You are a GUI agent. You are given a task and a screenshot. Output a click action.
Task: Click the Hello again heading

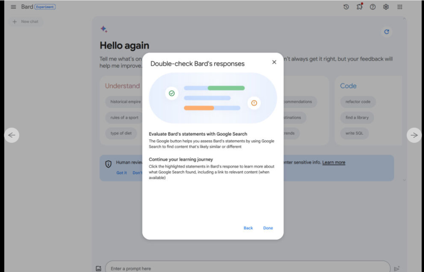click(124, 46)
